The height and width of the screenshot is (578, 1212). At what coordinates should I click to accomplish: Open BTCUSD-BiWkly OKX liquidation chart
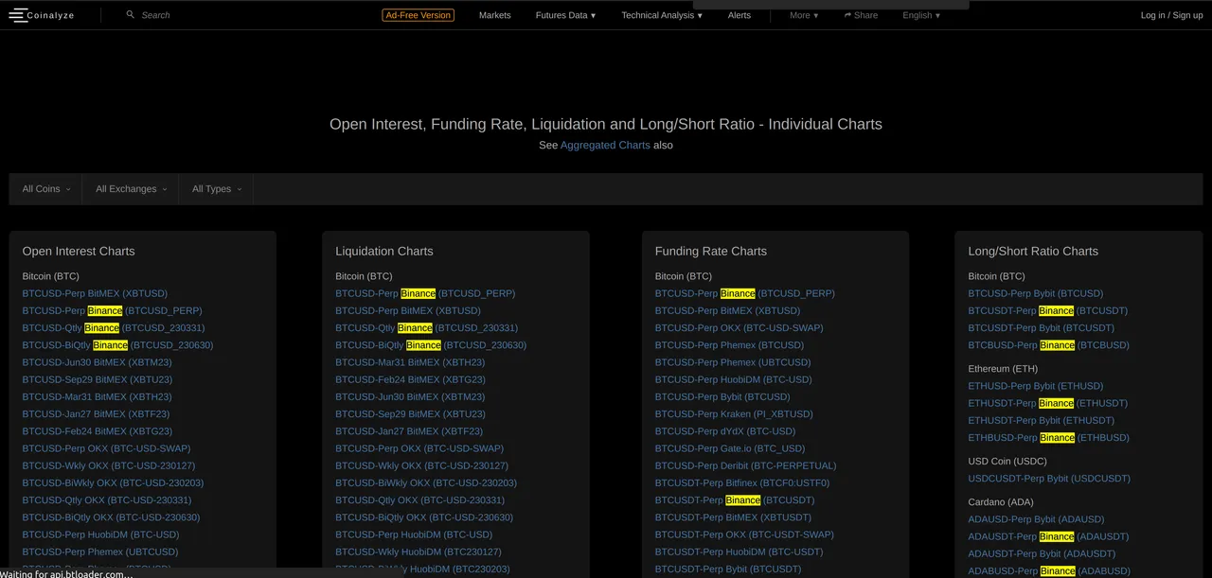coord(426,482)
